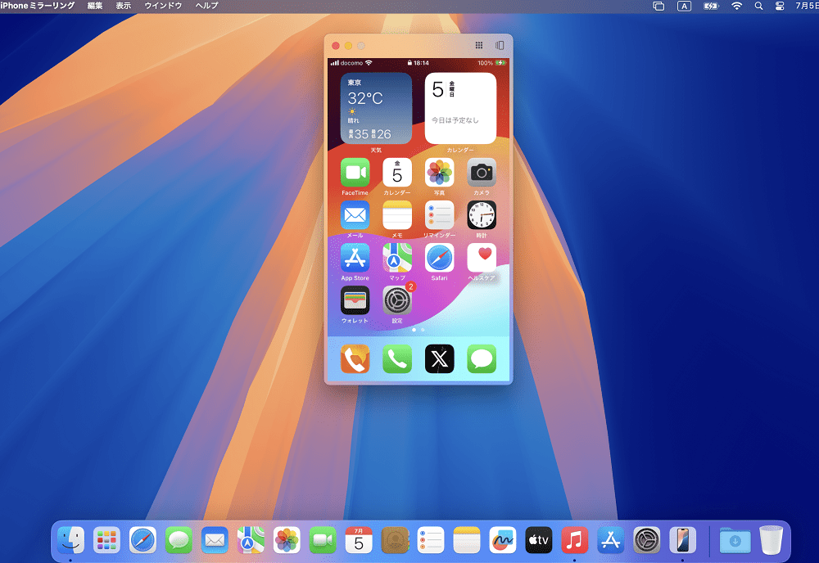Open the 編集 menu

[x=95, y=6]
